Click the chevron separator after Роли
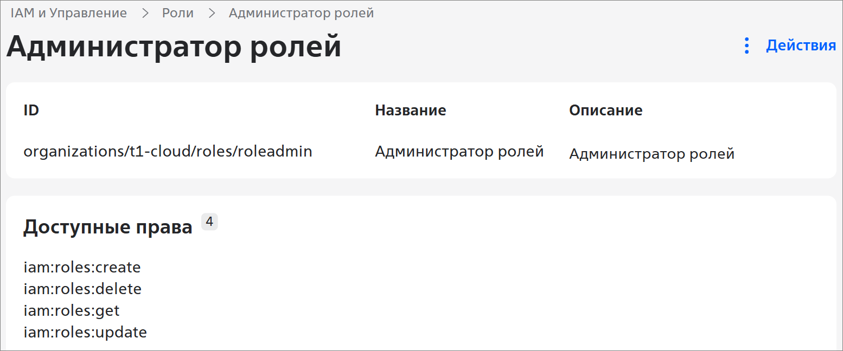 (x=212, y=13)
